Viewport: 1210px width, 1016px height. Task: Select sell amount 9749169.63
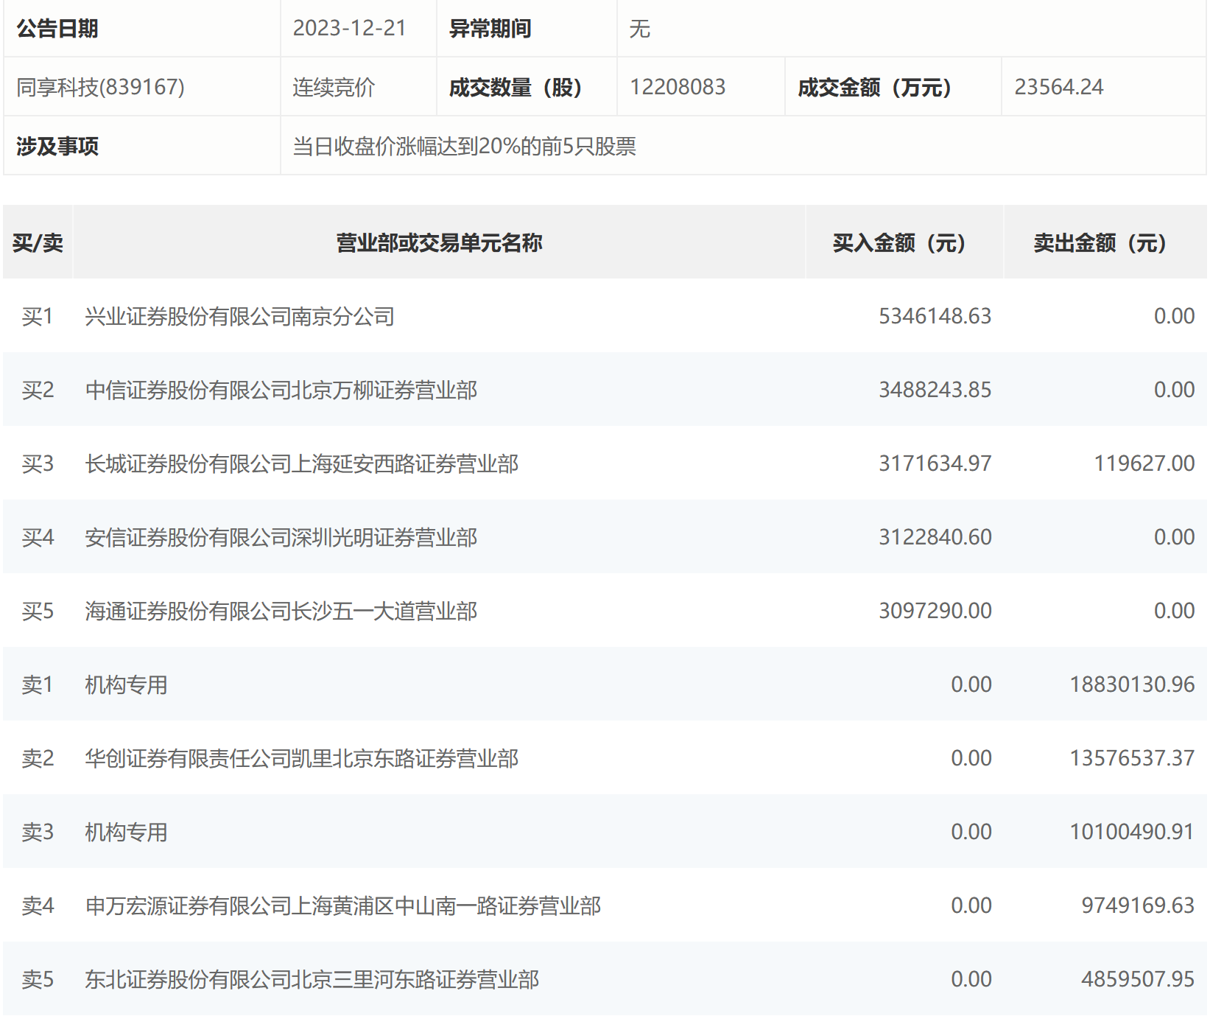click(x=1139, y=905)
